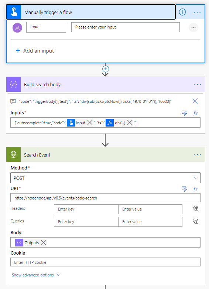The width and height of the screenshot is (209, 289).
Task: Click the insert step plus icon below the trigger
Action: point(105,69)
